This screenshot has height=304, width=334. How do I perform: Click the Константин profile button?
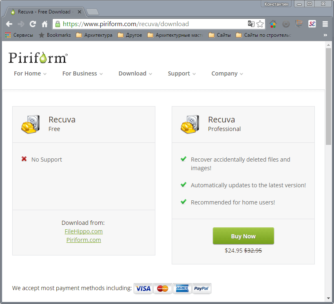[x=276, y=4]
